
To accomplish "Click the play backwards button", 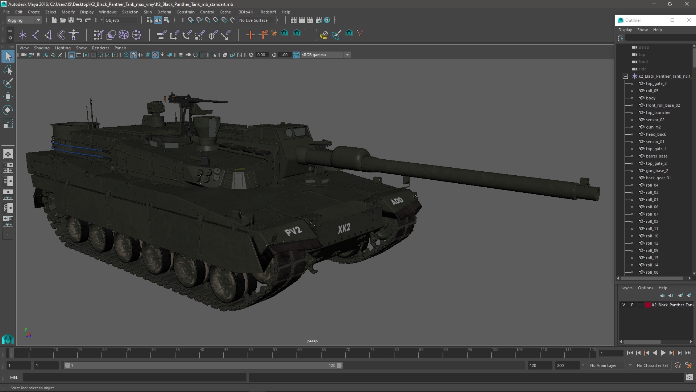I will click(x=655, y=353).
